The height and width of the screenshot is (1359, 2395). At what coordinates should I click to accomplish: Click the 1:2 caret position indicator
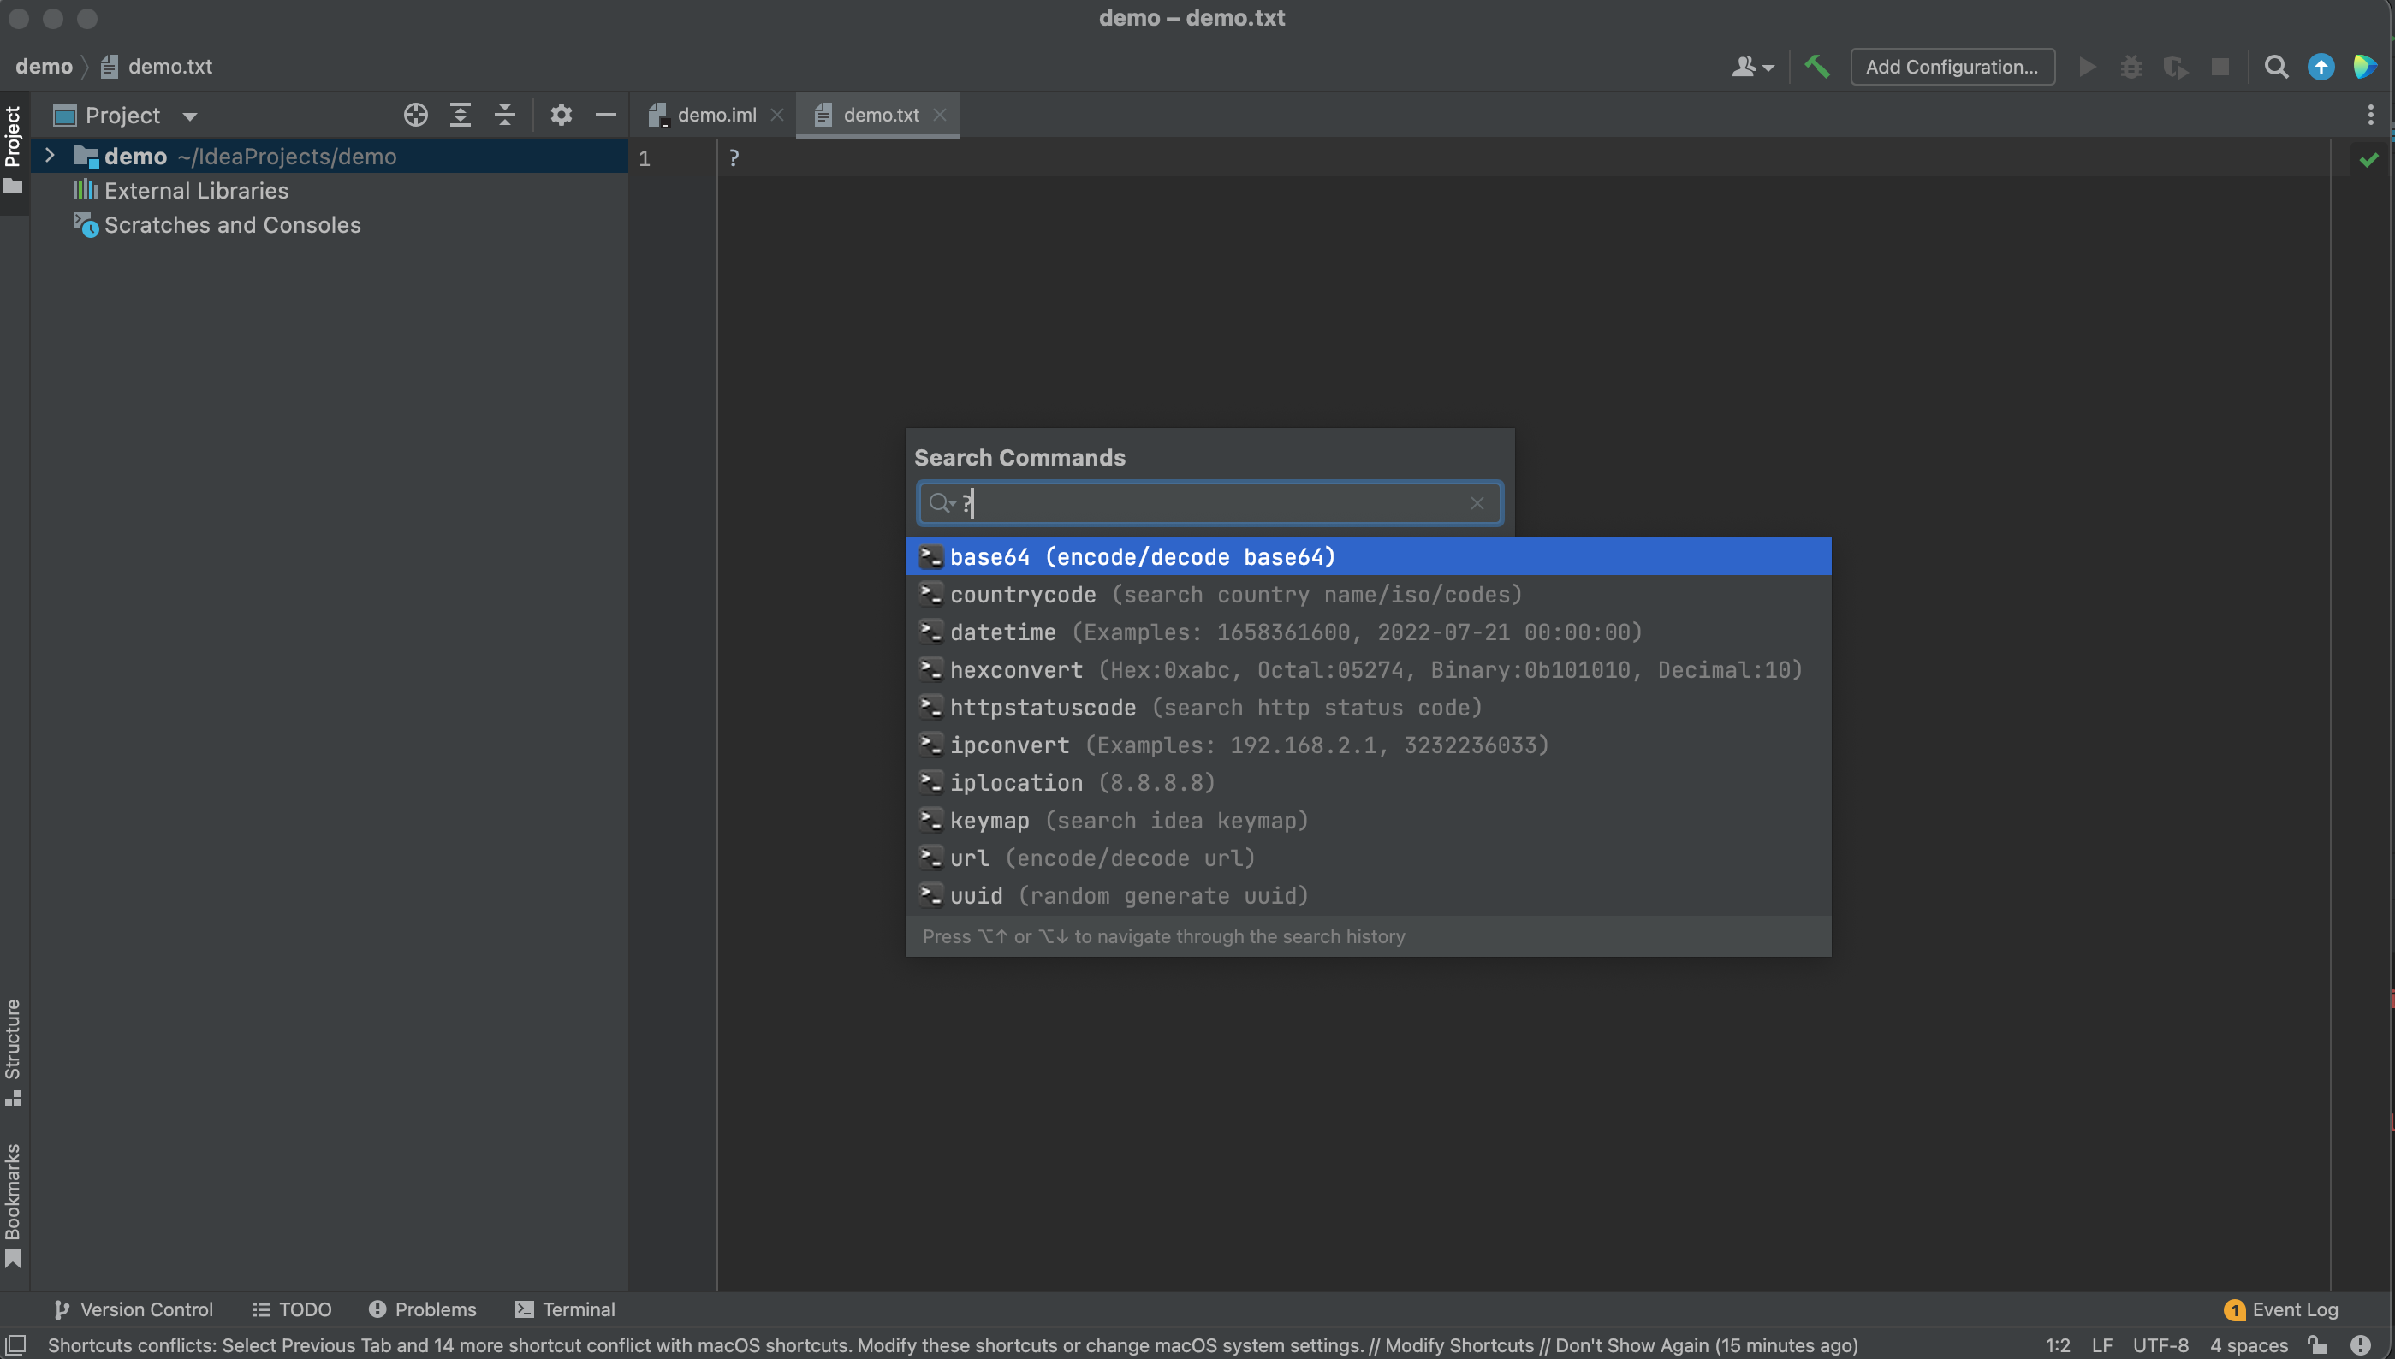(2057, 1345)
